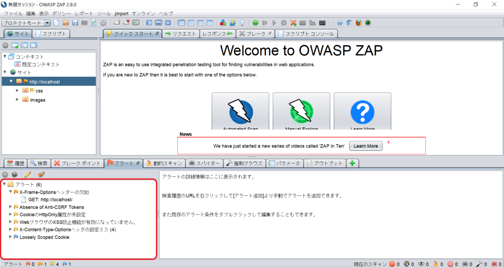Click the Spider tab's spider icon
The image size is (504, 268).
click(192, 163)
